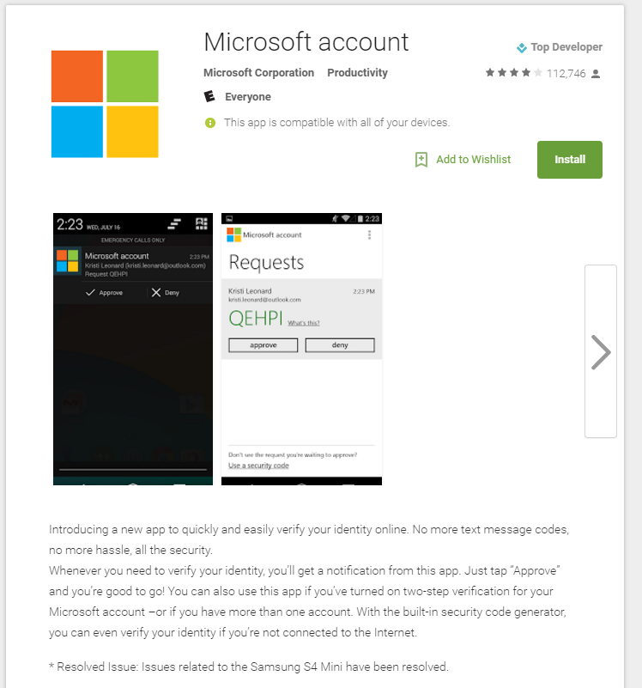Open the Requests screen screenshot

click(x=302, y=350)
